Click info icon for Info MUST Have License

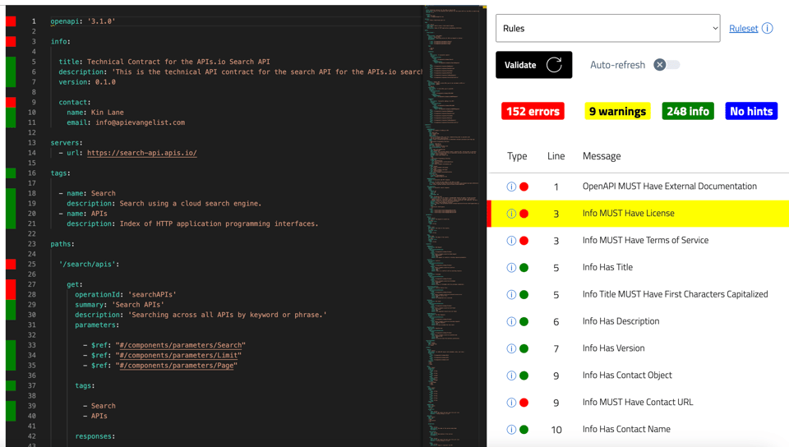(511, 214)
